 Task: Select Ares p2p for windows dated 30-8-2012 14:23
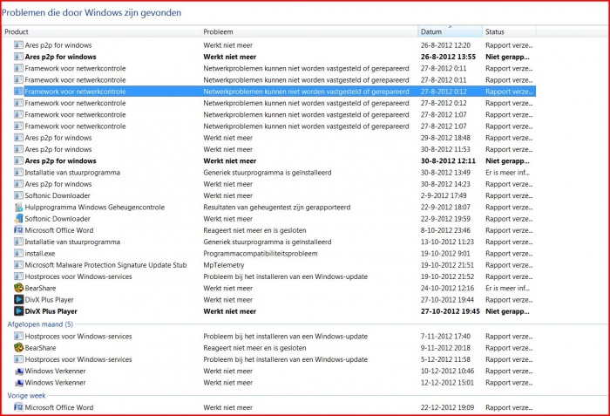(274, 184)
